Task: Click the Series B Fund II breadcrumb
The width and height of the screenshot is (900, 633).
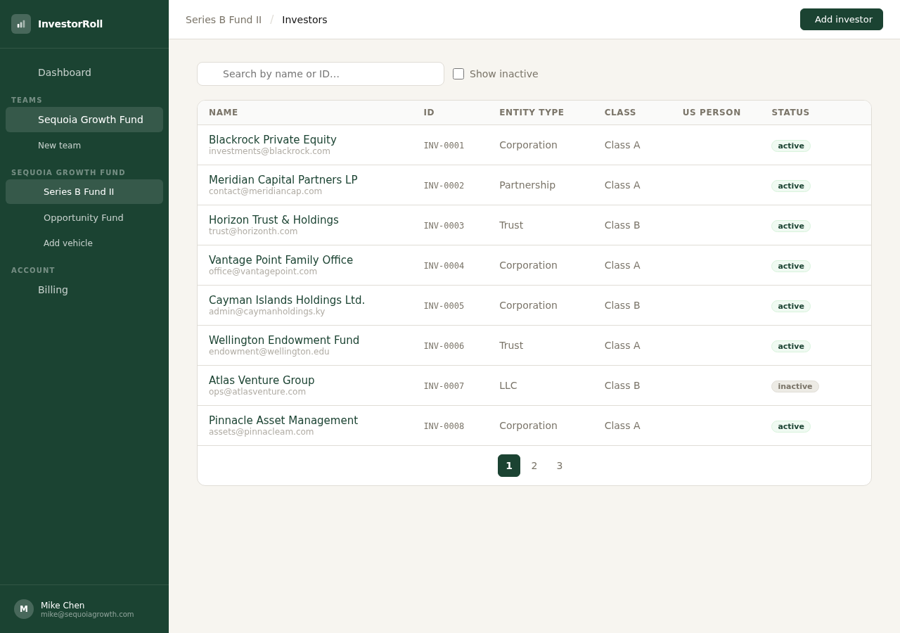Action: (224, 20)
